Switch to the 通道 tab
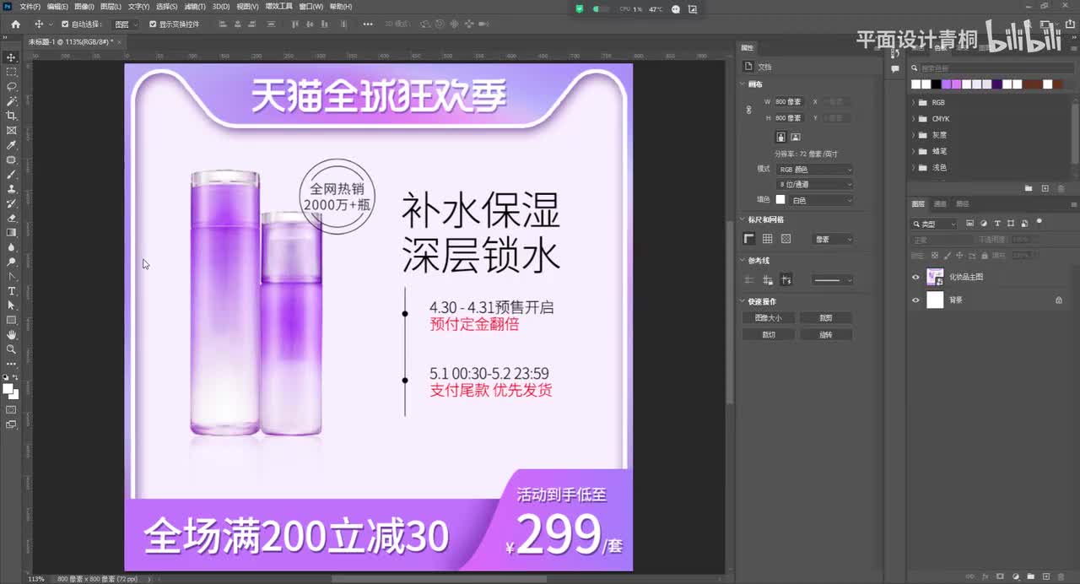 (940, 204)
